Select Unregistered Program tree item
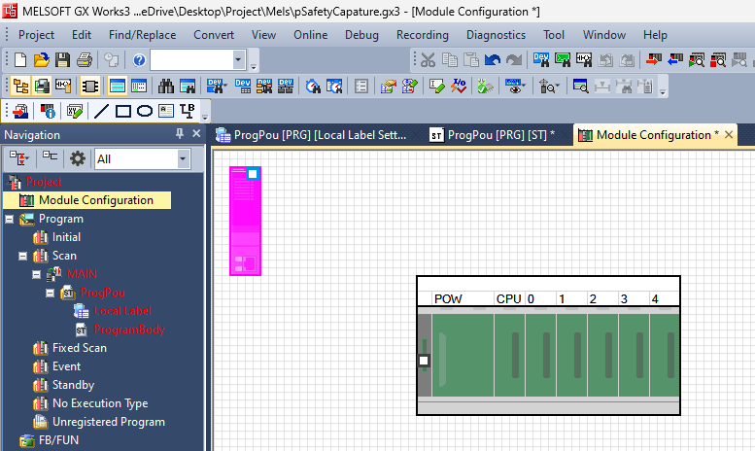Image resolution: width=755 pixels, height=451 pixels. tap(108, 422)
